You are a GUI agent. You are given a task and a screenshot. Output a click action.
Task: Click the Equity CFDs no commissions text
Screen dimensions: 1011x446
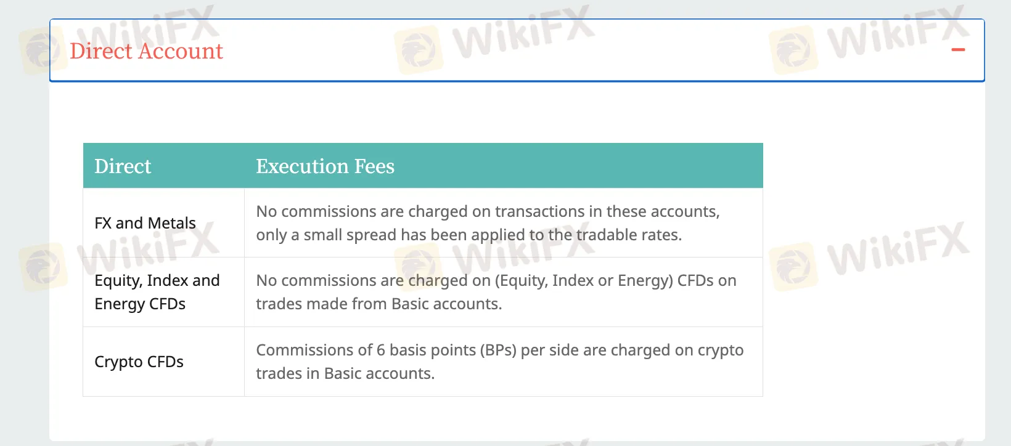click(496, 292)
